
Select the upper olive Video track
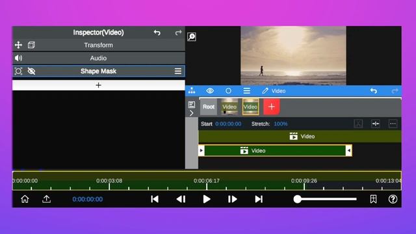click(x=300, y=136)
